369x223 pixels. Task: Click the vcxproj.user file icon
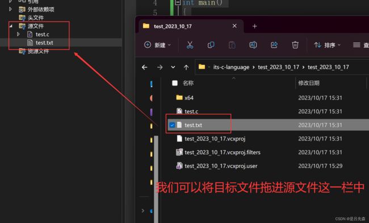pyautogui.click(x=179, y=166)
